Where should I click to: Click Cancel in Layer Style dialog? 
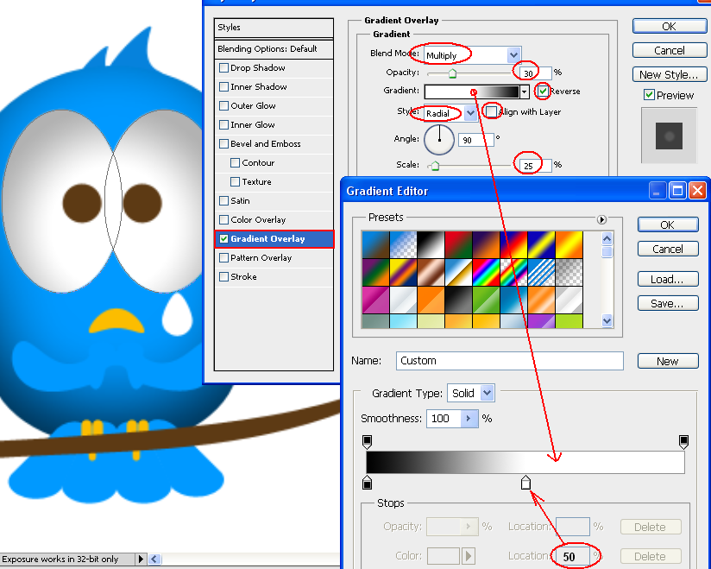(670, 50)
